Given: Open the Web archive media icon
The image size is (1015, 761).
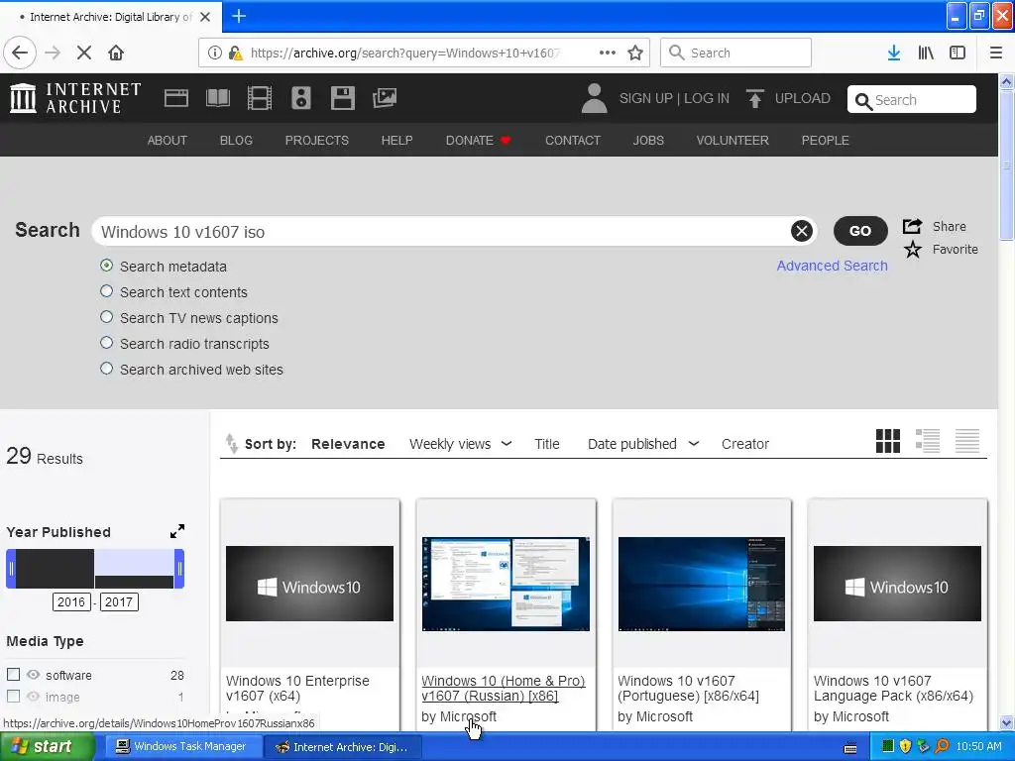Looking at the screenshot, I should pos(176,98).
